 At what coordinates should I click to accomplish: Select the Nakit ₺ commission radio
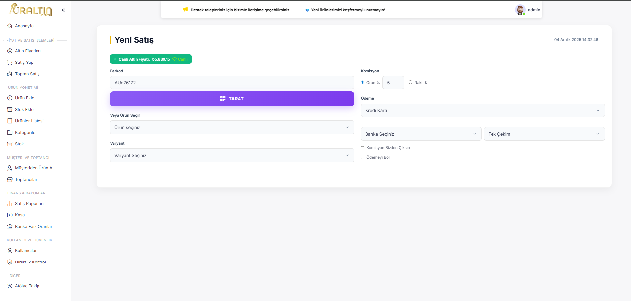[410, 82]
